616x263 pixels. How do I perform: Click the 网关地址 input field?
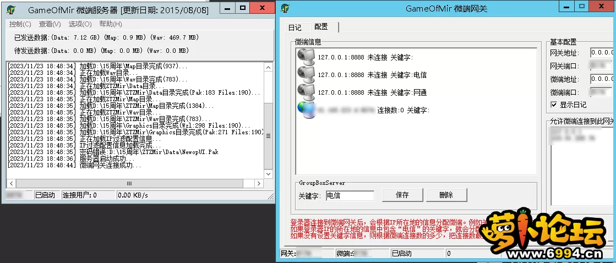point(602,52)
